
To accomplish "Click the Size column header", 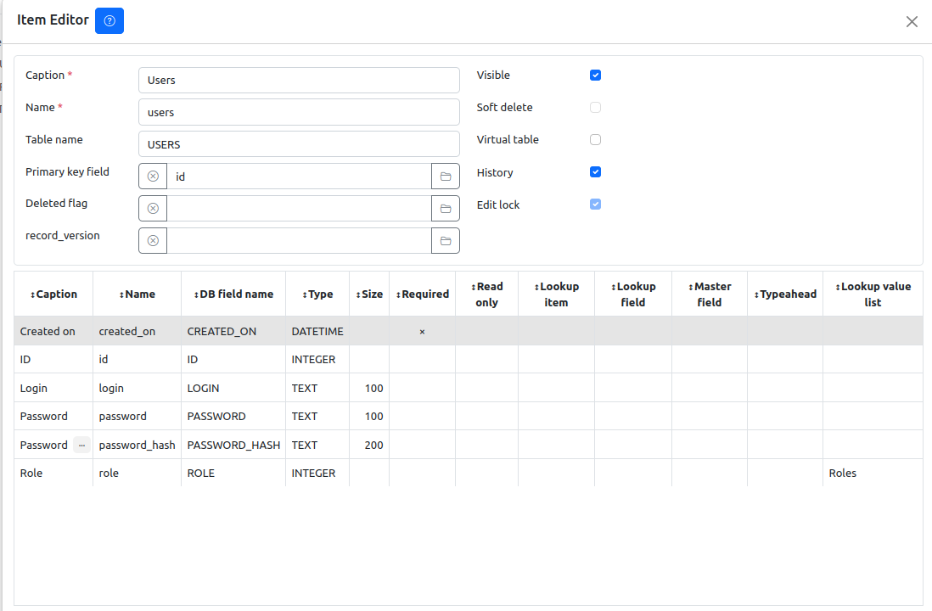I will click(x=369, y=294).
